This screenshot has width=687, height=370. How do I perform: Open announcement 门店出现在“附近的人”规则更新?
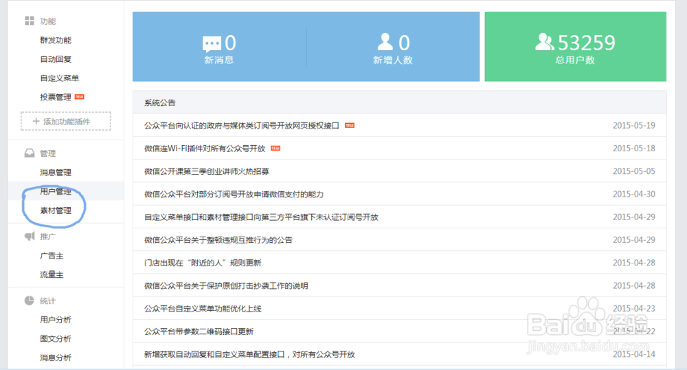[203, 263]
